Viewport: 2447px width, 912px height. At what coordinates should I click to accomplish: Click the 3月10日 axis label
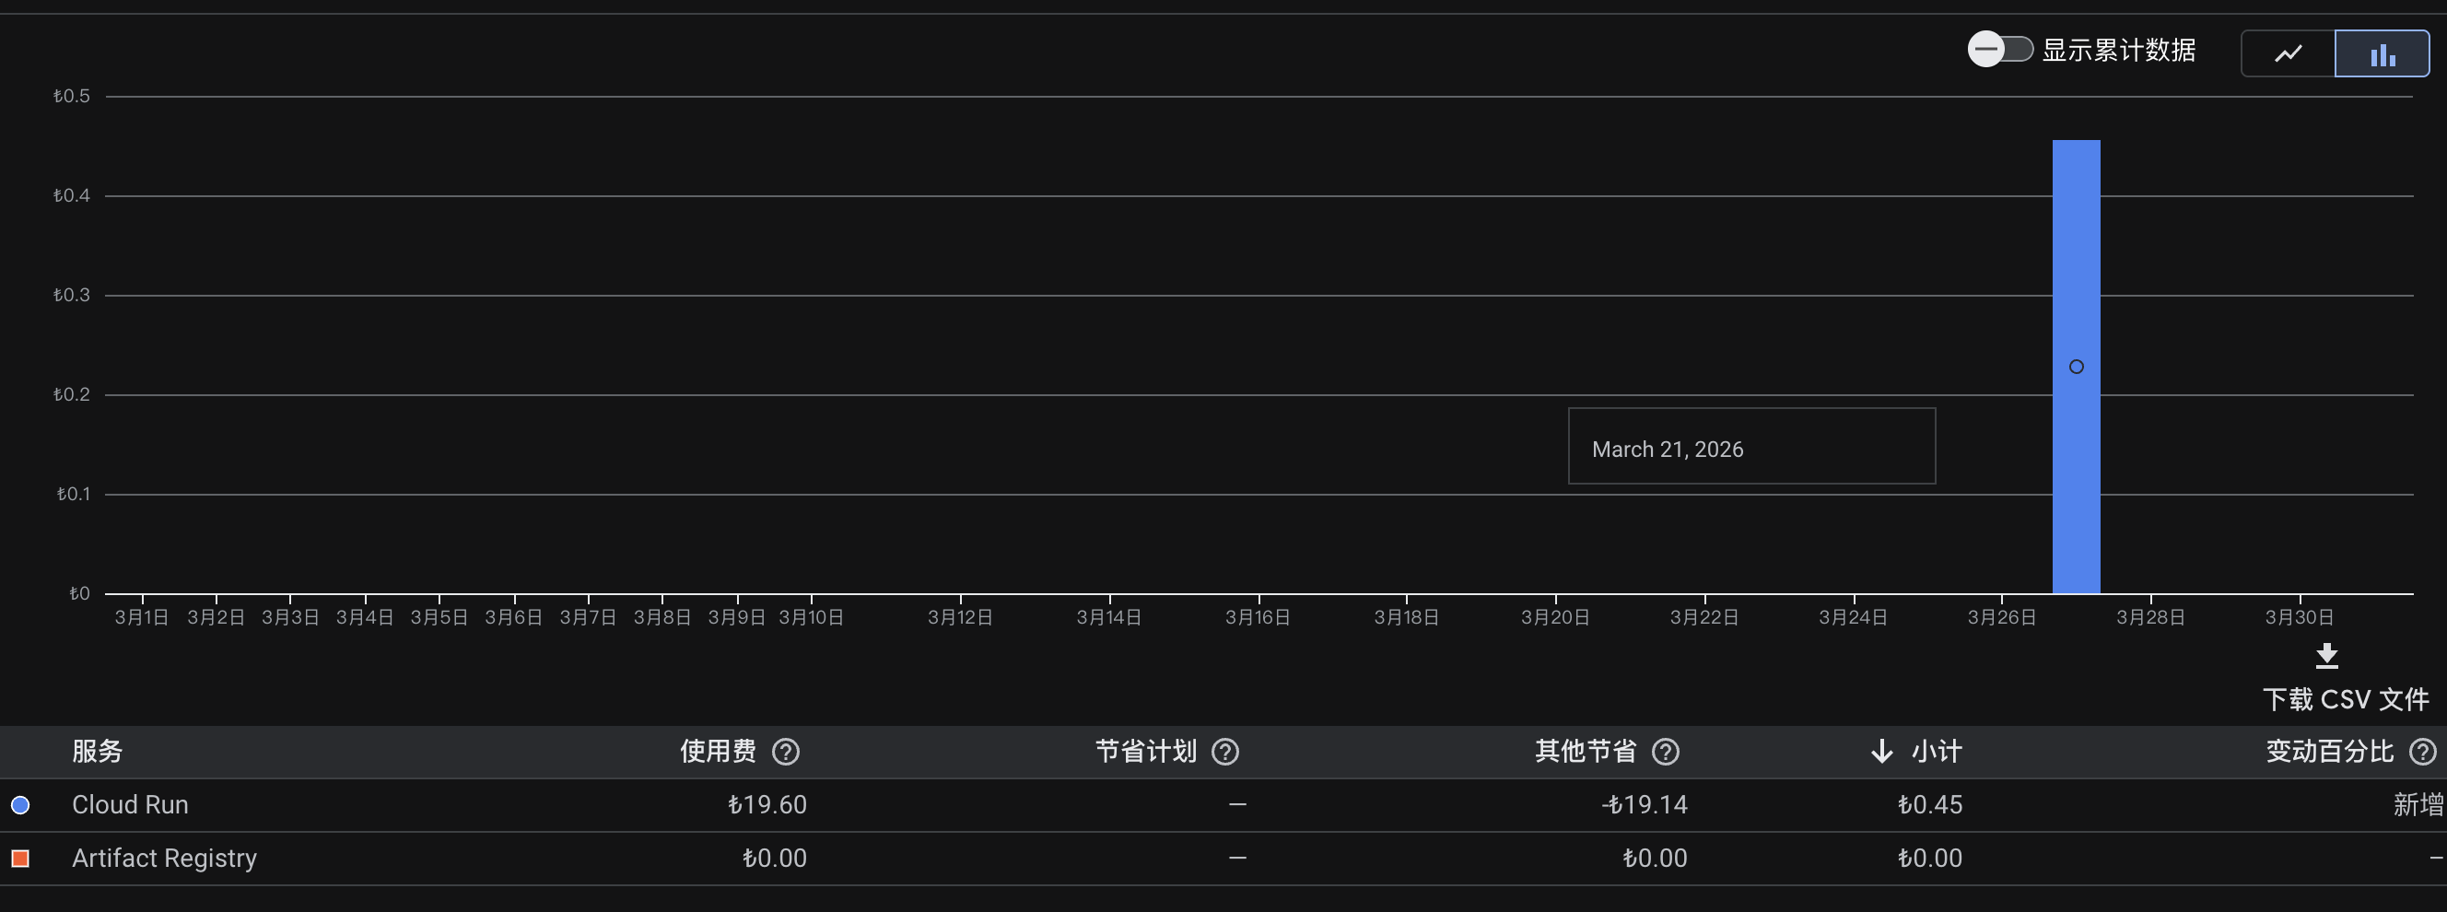tap(812, 617)
